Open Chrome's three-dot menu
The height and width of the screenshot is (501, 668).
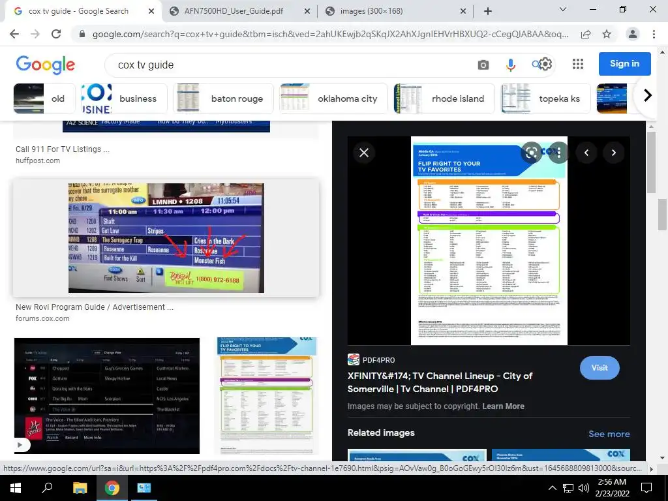pos(654,34)
